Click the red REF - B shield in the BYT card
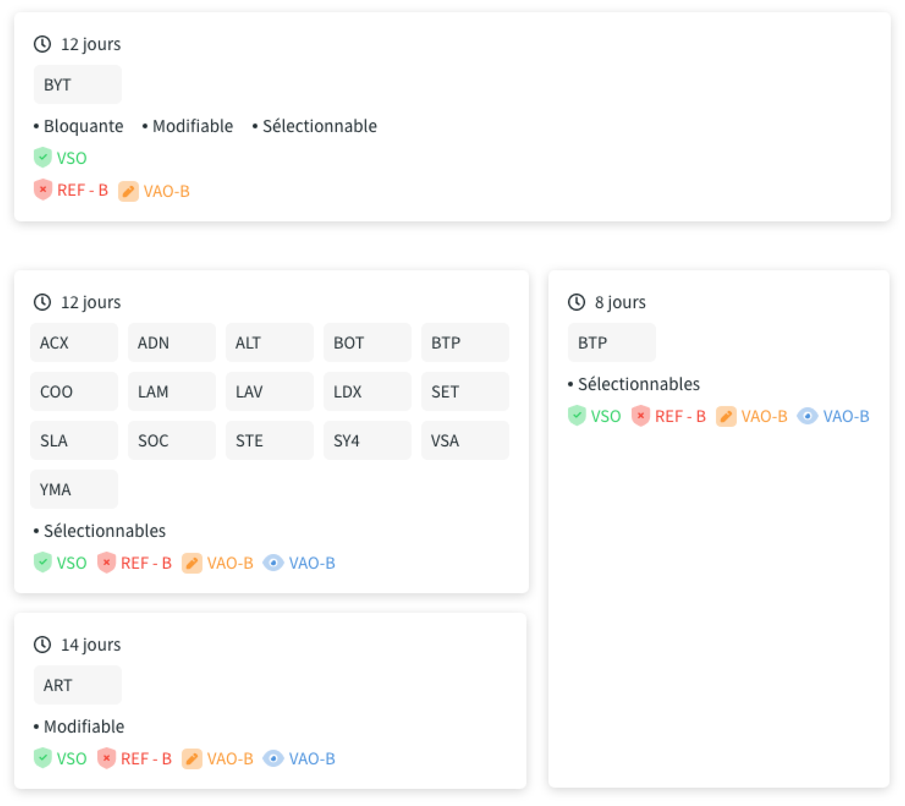 tap(43, 190)
